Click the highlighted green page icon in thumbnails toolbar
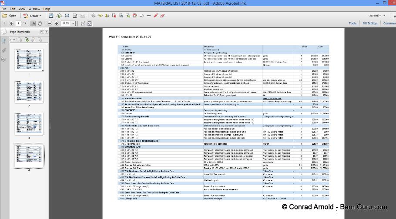The width and height of the screenshot is (396, 219). (27, 40)
